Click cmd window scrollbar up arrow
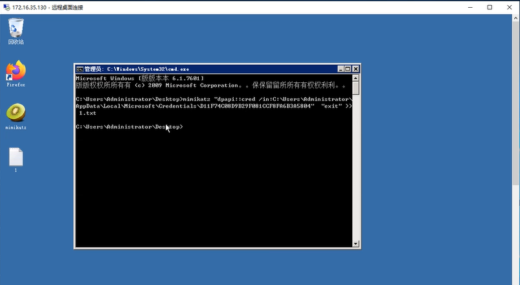Image resolution: width=520 pixels, height=285 pixels. tap(356, 78)
